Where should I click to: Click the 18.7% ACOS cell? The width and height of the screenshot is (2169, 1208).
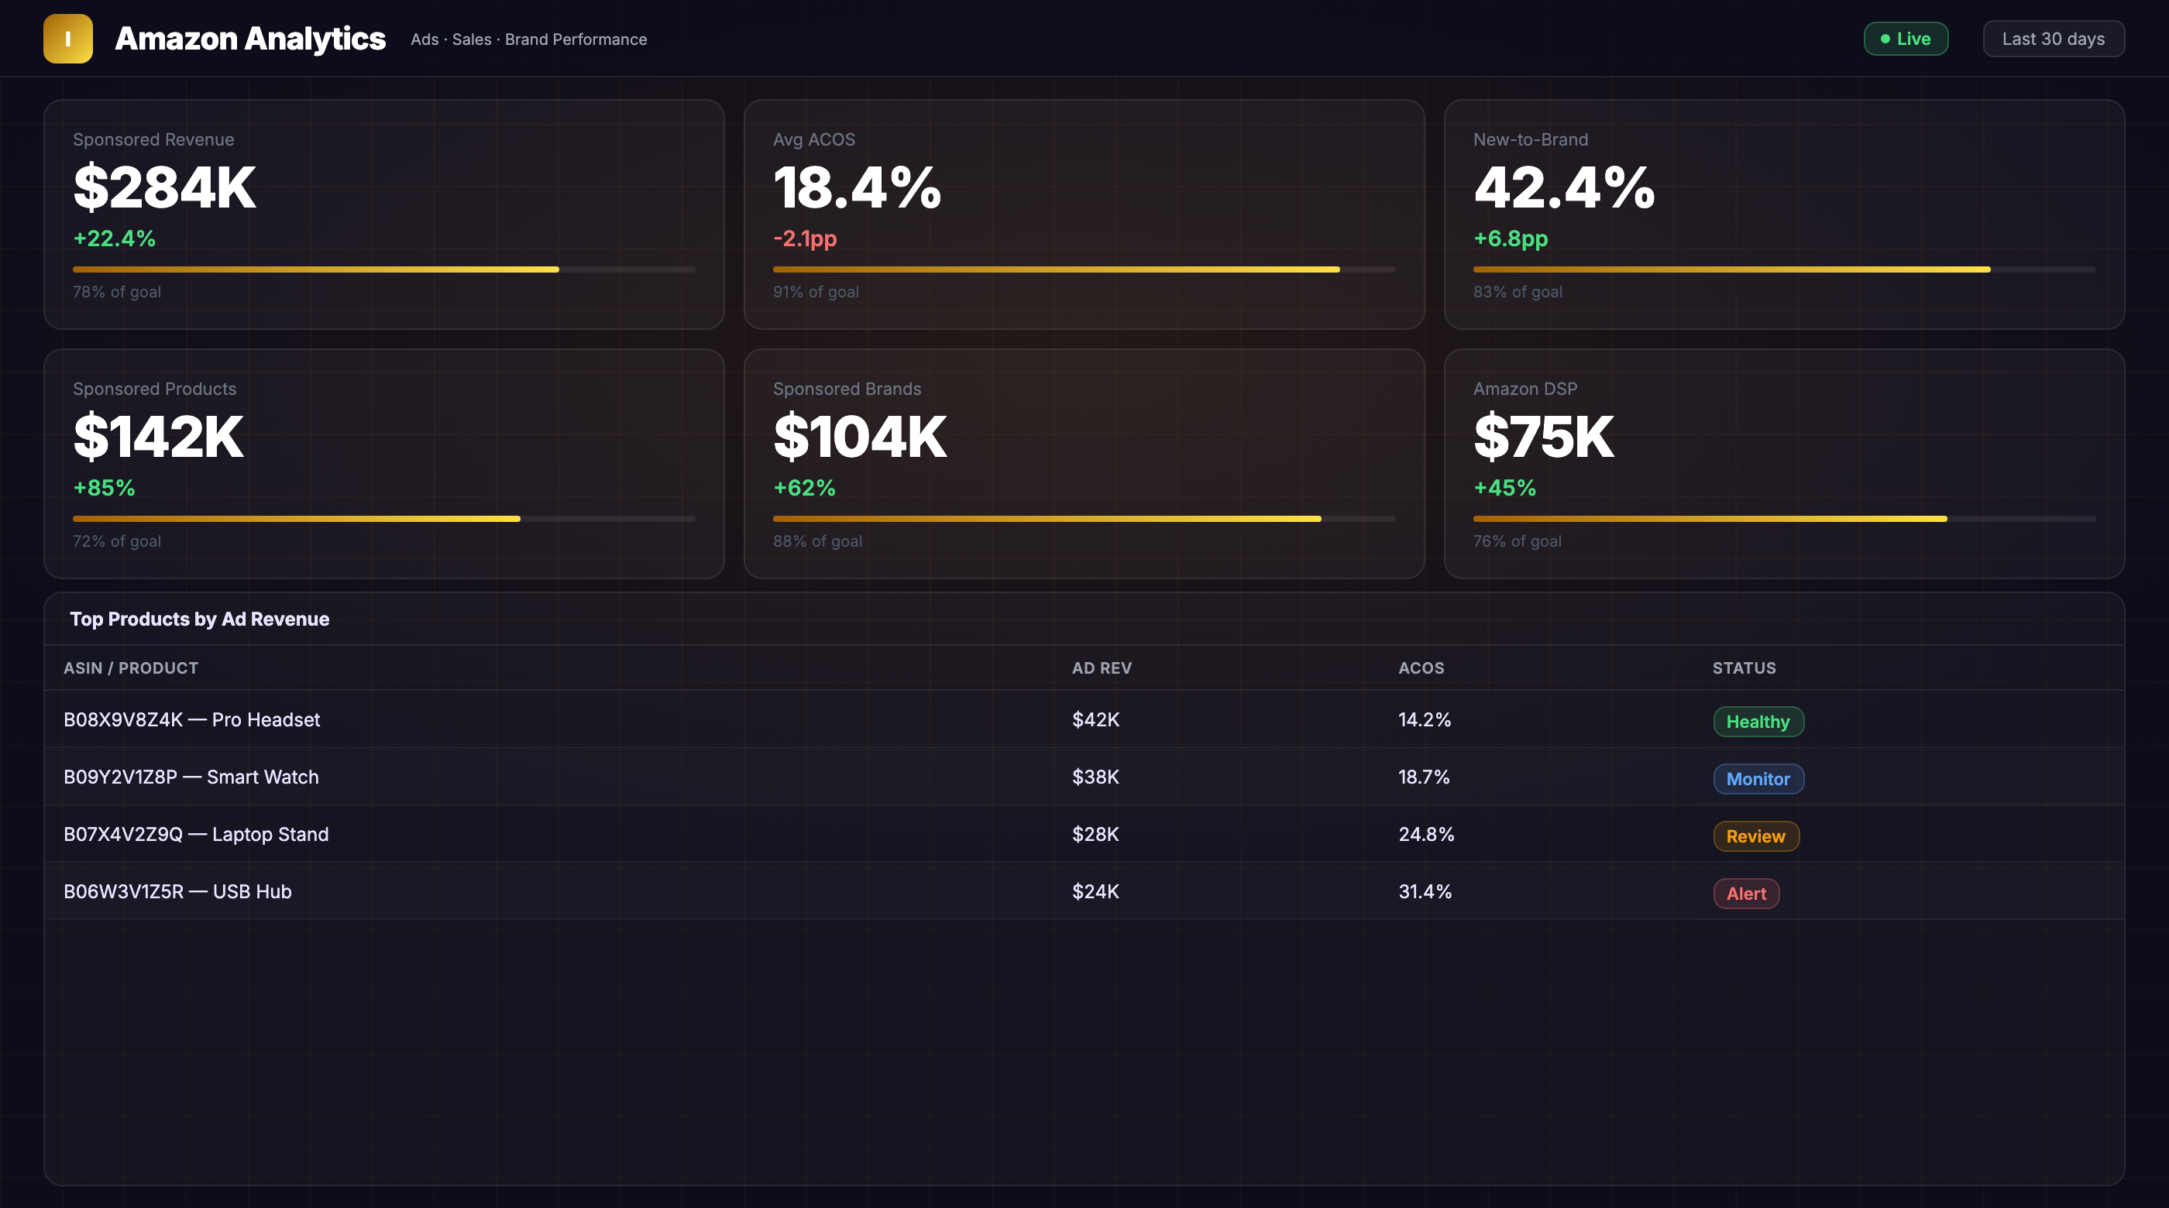click(x=1424, y=777)
